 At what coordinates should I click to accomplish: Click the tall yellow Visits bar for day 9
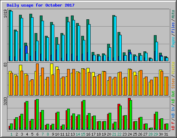point(51,79)
